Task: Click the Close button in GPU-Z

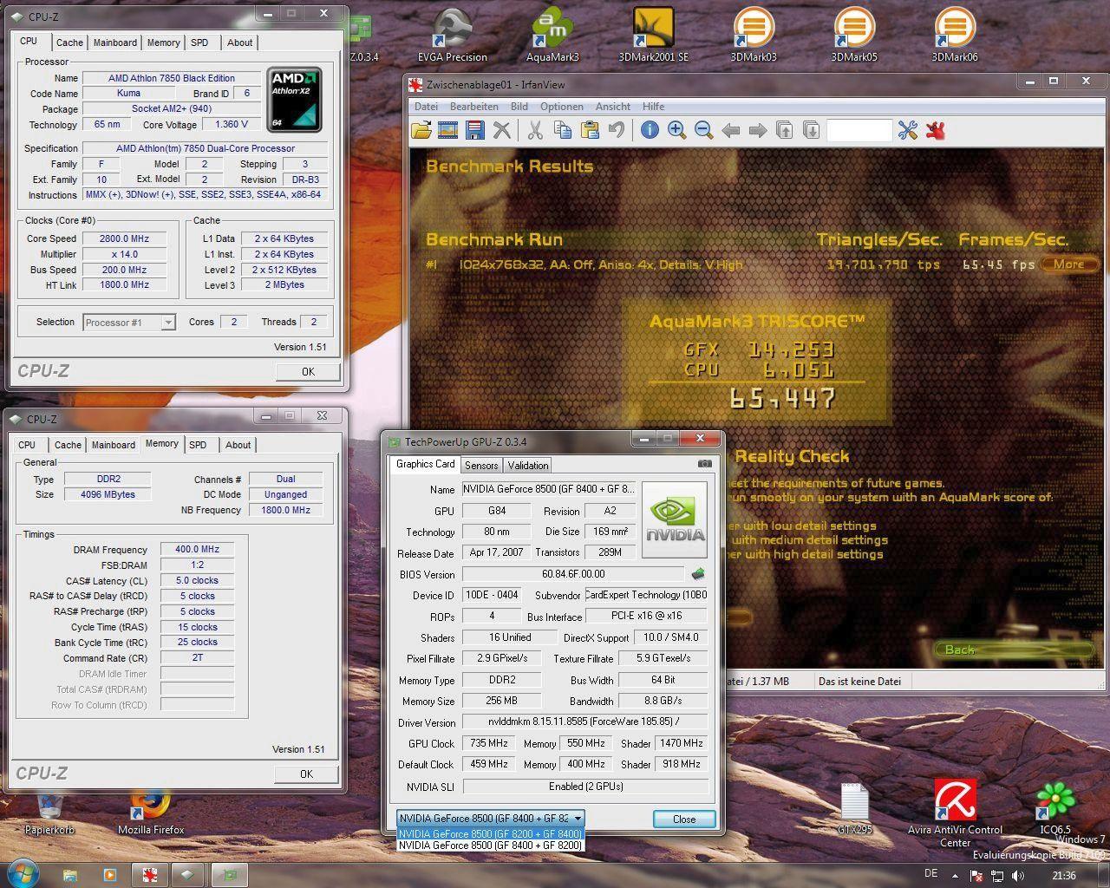Action: tap(684, 819)
